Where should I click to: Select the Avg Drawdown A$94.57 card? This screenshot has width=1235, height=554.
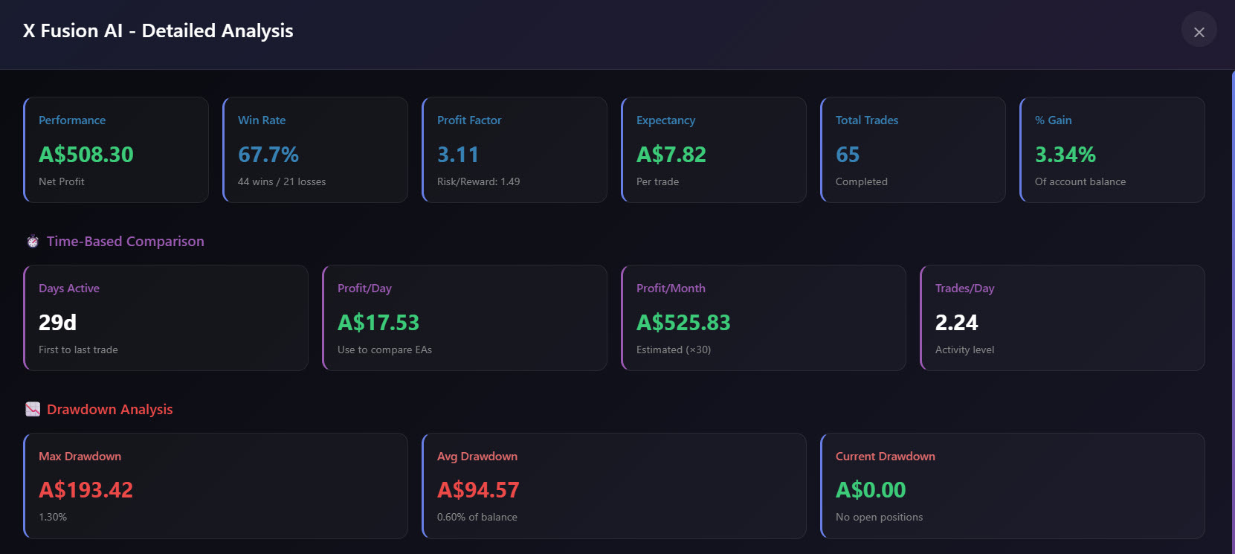614,486
